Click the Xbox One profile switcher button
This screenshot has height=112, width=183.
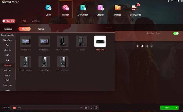pos(9,21)
